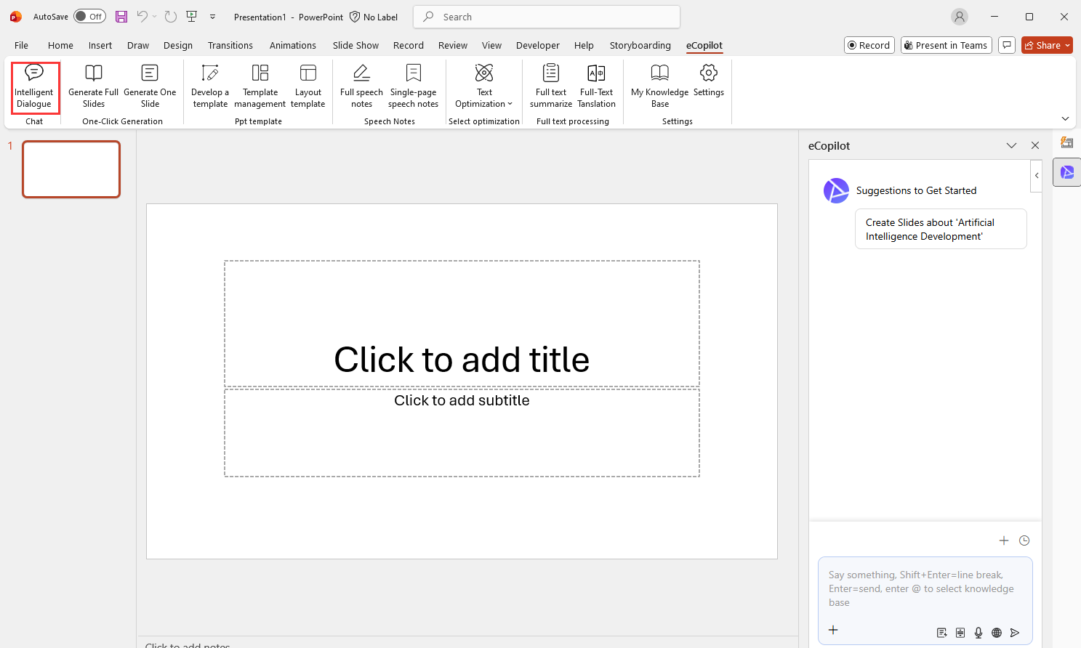
Task: Click the send message arrow icon
Action: tap(1015, 633)
